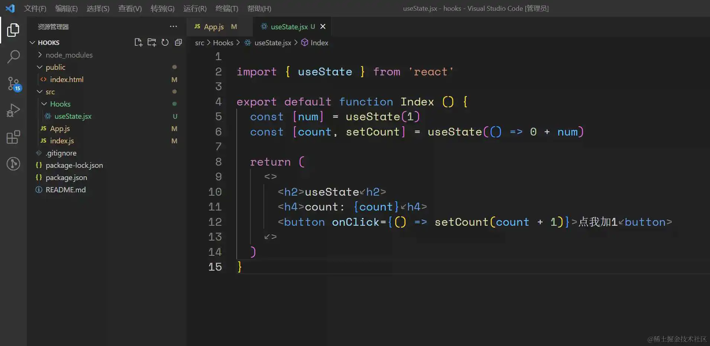
Task: Open the .gitignore file
Action: click(61, 153)
